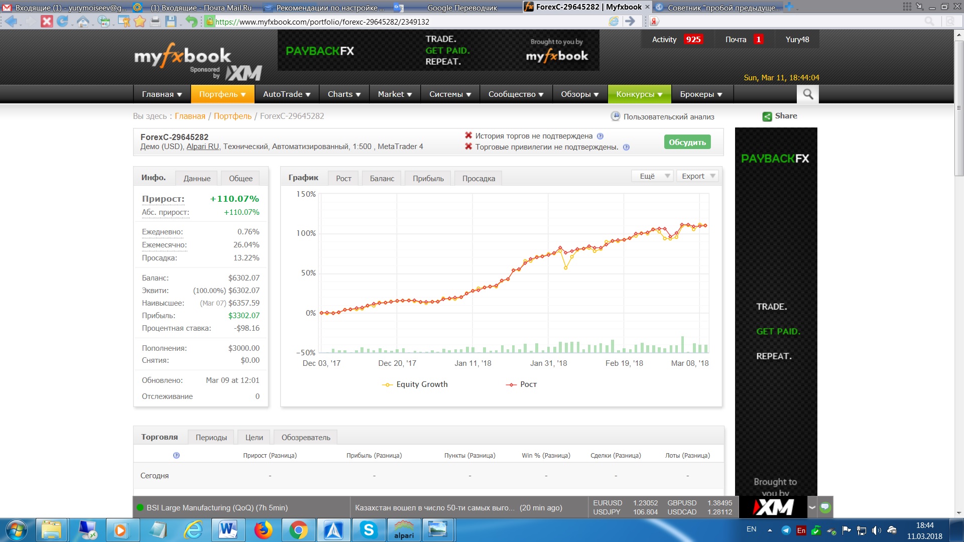This screenshot has width=964, height=542.
Task: Click help icon beside 'Торговые привилегии не подтверждены'
Action: [626, 148]
